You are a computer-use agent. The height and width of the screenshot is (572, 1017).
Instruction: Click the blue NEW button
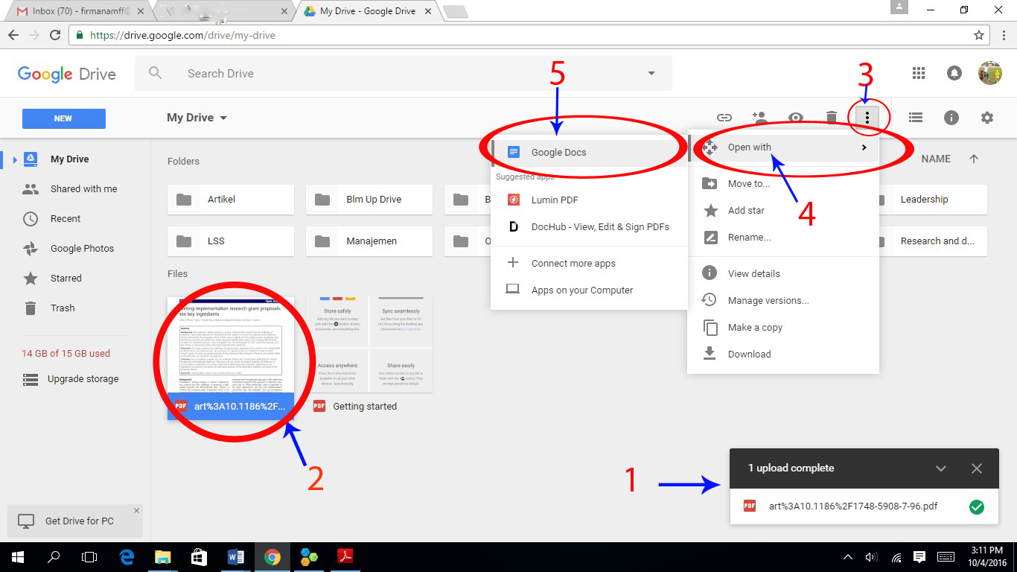64,118
